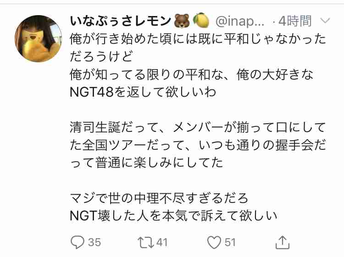Image resolution: width=344 pixels, height=257 pixels.
Task: View the 35 replies count
Action: click(x=94, y=242)
